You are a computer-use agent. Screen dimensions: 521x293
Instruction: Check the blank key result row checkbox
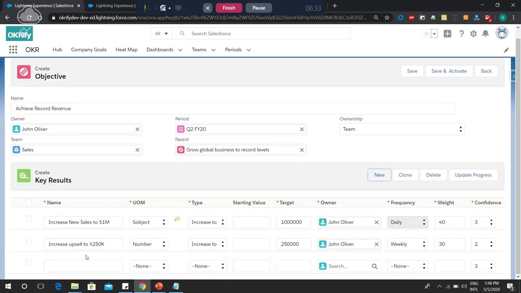coord(28,263)
